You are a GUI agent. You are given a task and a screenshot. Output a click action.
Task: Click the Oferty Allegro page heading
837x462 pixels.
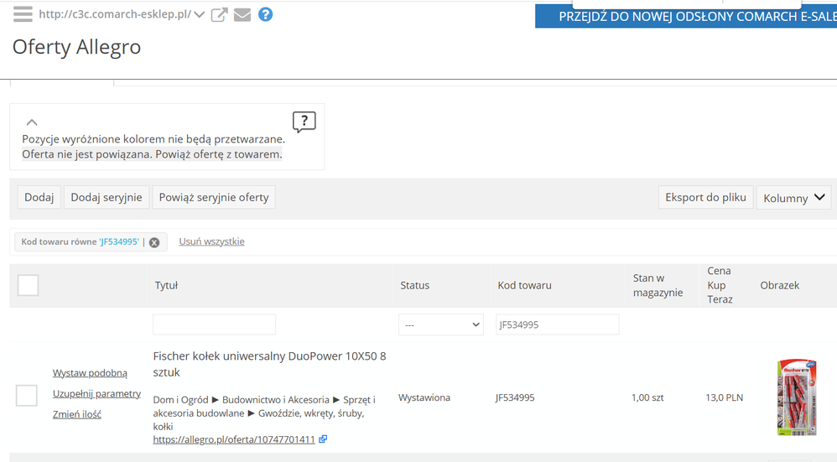pyautogui.click(x=77, y=47)
